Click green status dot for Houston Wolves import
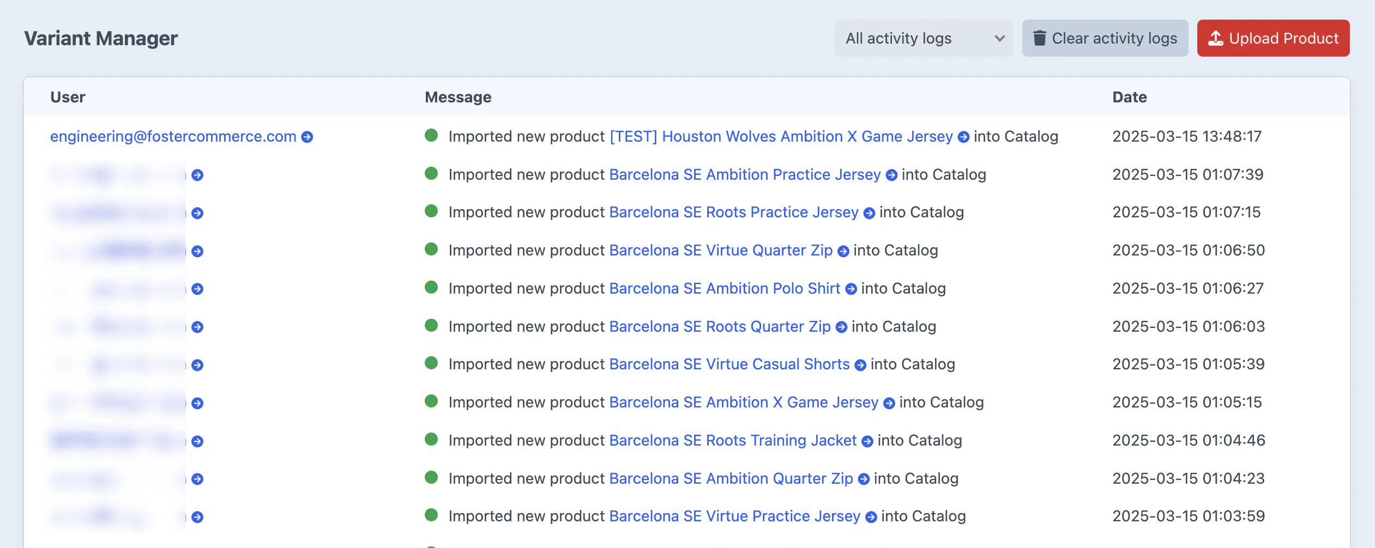Screen dimensions: 1375x548 coord(431,136)
